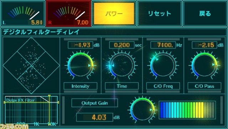Click the Output Gain value 4.03 dB
This screenshot has height=129, width=228.
[94, 117]
